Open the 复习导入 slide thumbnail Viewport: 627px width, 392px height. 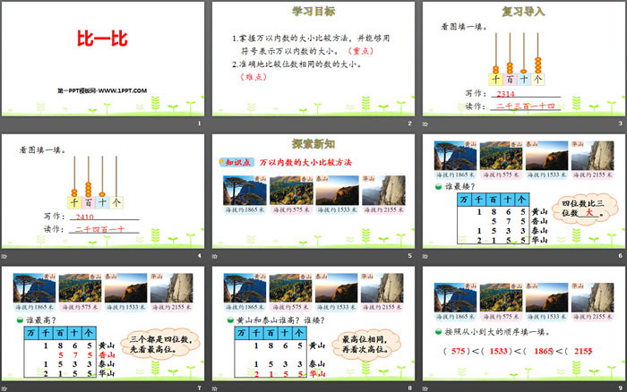[x=521, y=63]
